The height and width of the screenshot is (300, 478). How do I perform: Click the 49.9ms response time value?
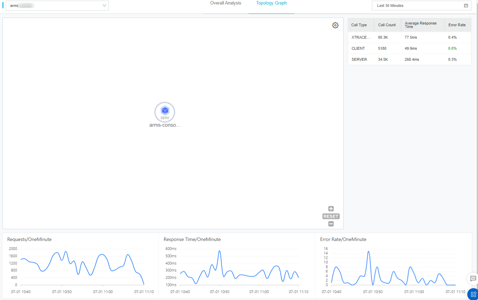click(x=411, y=48)
